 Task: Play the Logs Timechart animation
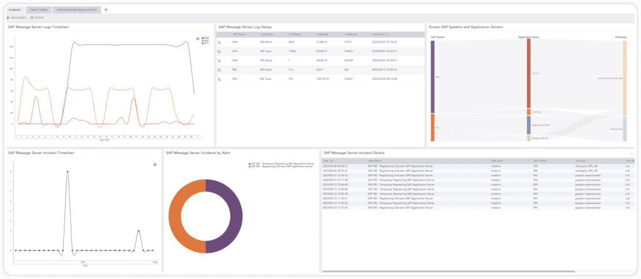pyautogui.click(x=198, y=38)
